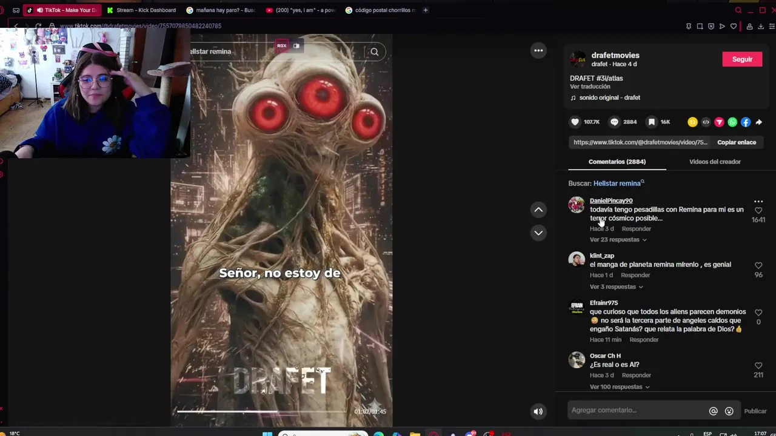Viewport: 776px width, 436px height.
Task: Reply to Efrainr975's comment
Action: pyautogui.click(x=644, y=340)
